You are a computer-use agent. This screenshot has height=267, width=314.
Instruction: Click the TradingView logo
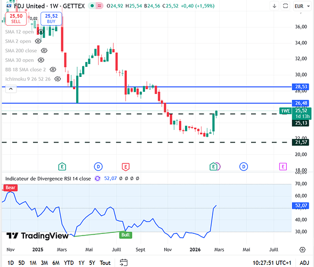tap(37, 235)
